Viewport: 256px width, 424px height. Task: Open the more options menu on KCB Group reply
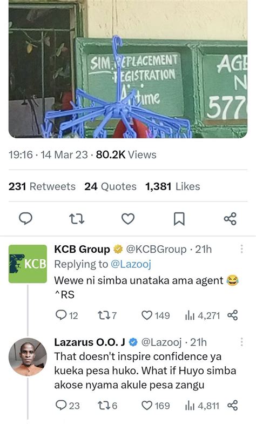pyautogui.click(x=241, y=249)
